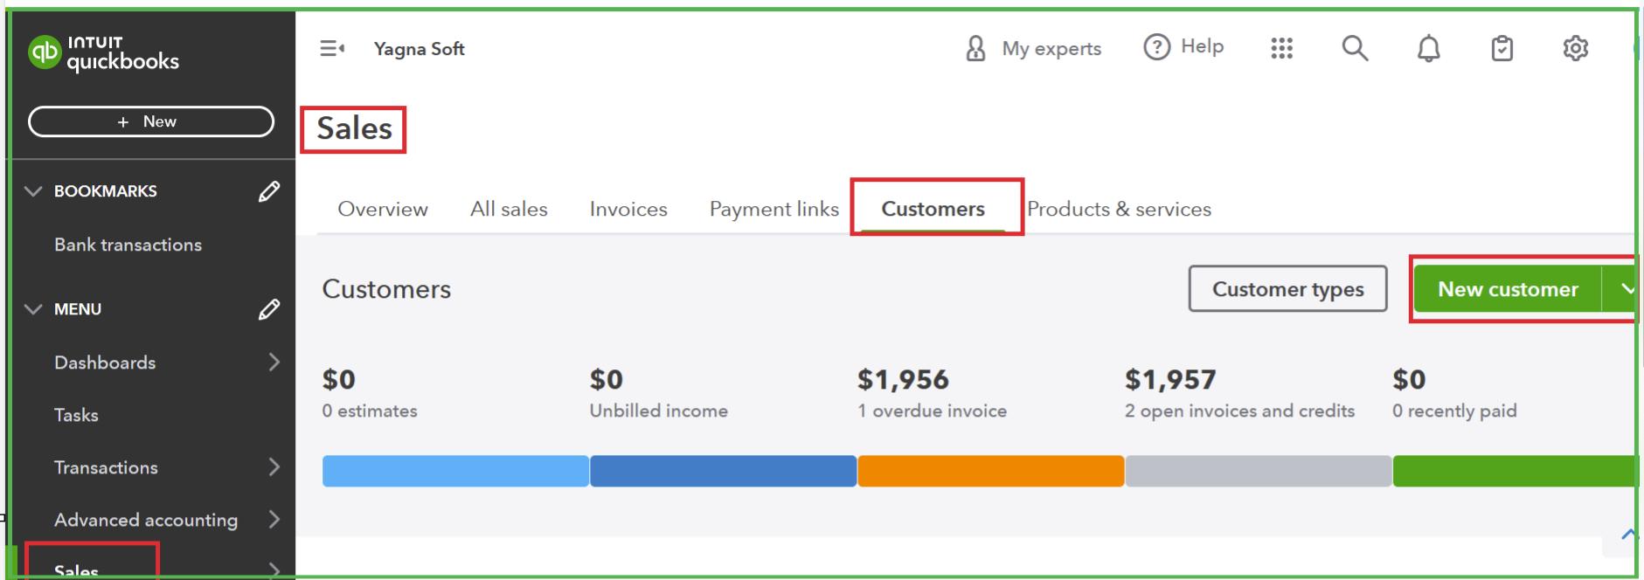Click the 0 recently paid label

(1454, 411)
